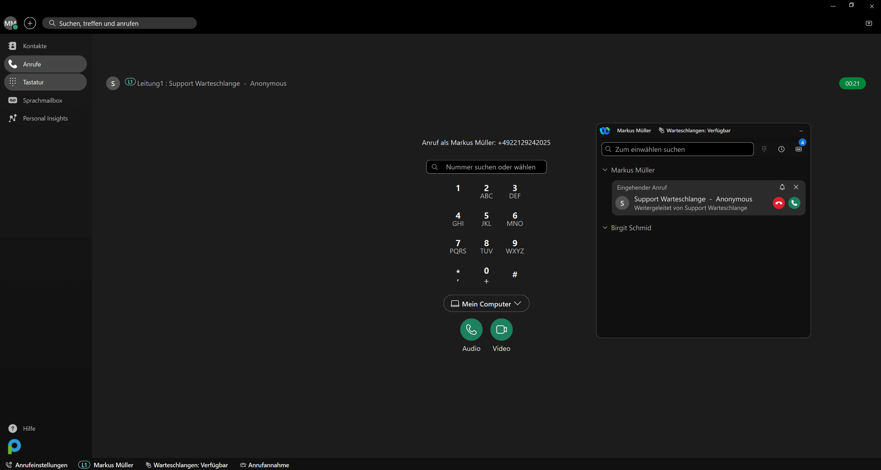Click the Nummer suchen oder wählen field
Viewport: 881px width, 470px height.
[490, 167]
